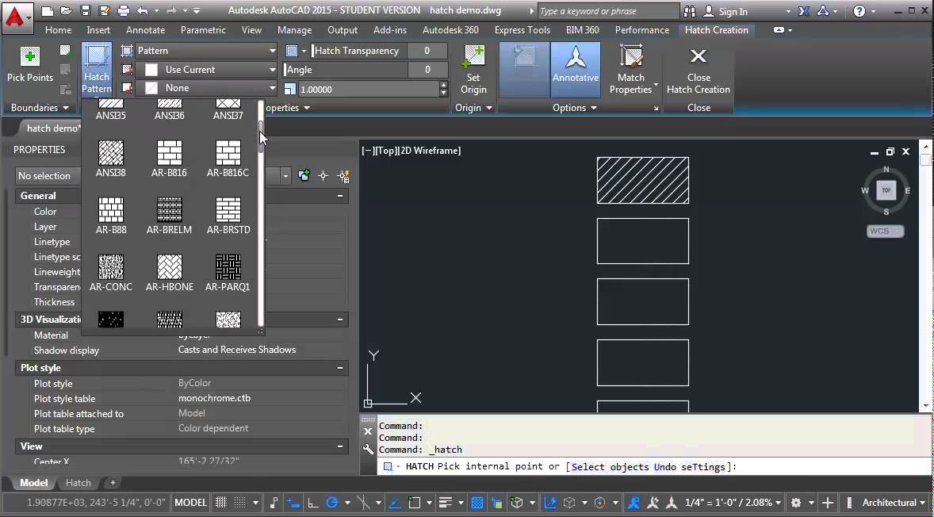Click the Hatch Pattern gallery button
934x517 pixels.
(x=97, y=68)
